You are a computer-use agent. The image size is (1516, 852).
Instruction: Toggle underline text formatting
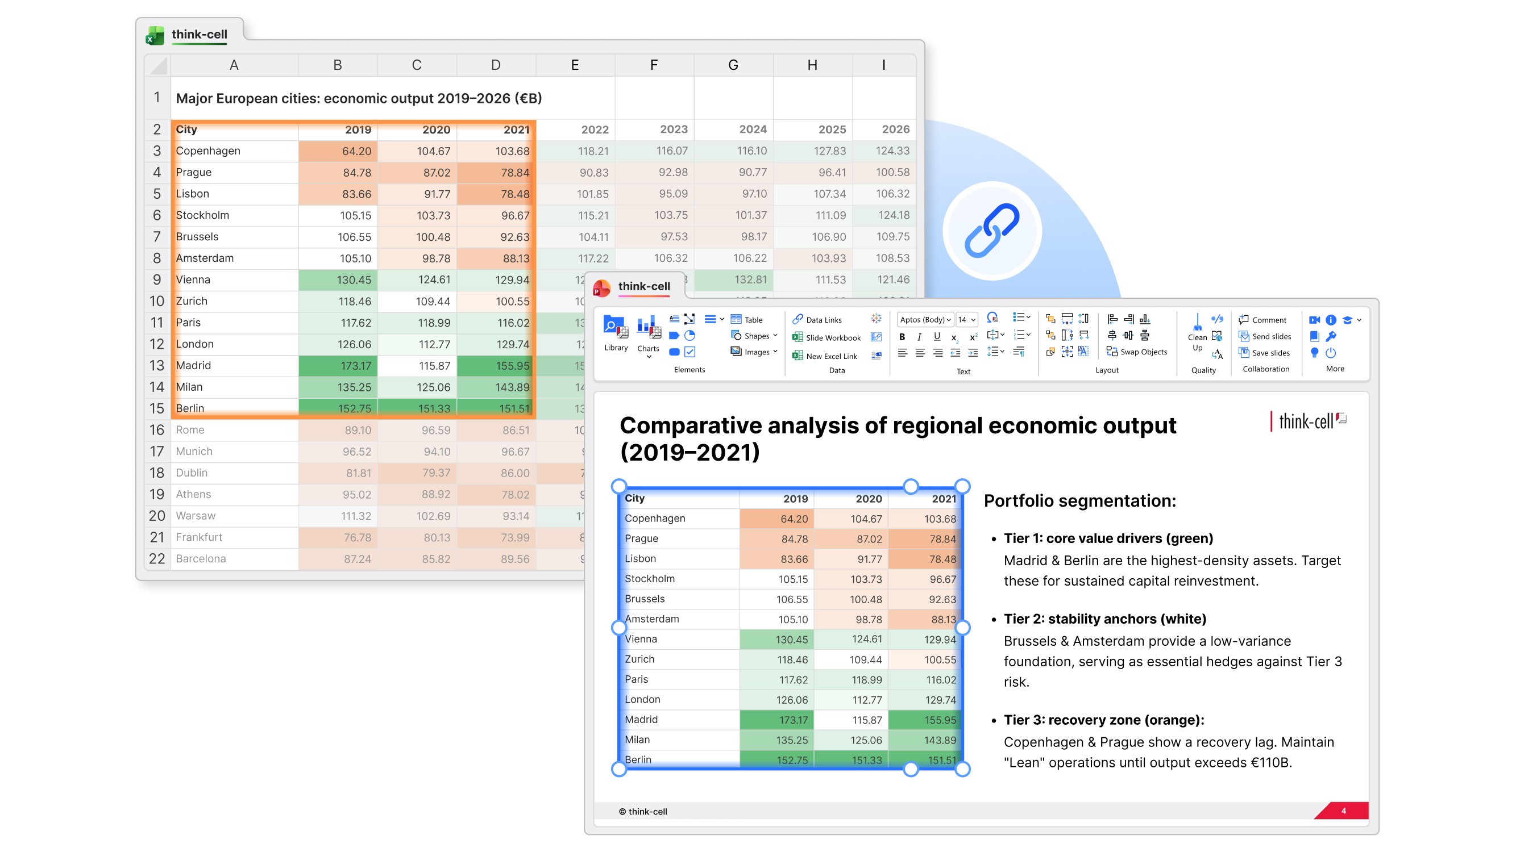(937, 337)
